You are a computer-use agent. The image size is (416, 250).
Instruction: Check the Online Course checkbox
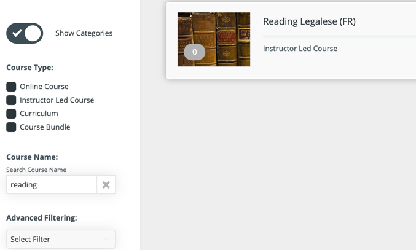click(x=11, y=87)
